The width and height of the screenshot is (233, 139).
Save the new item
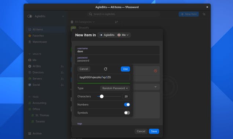click(x=154, y=131)
